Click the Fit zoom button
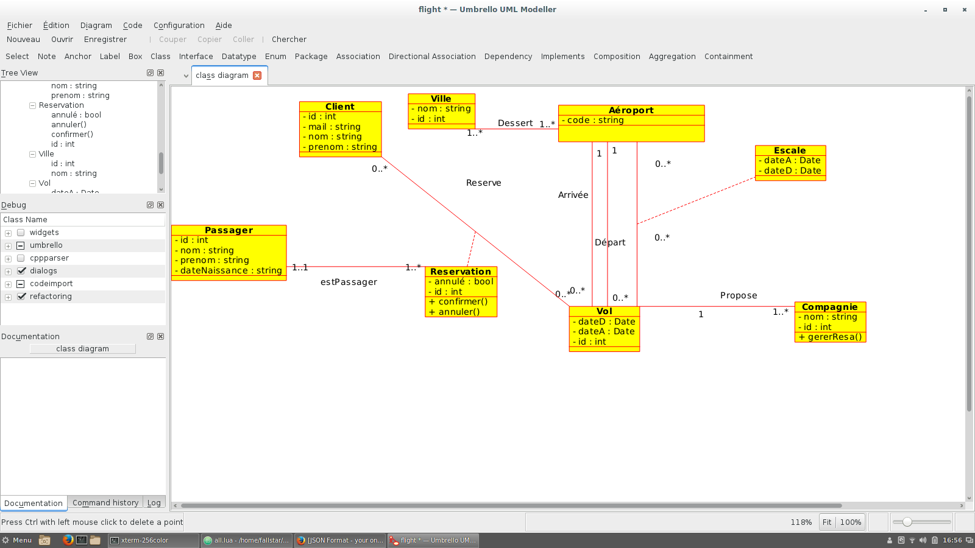 (x=827, y=522)
